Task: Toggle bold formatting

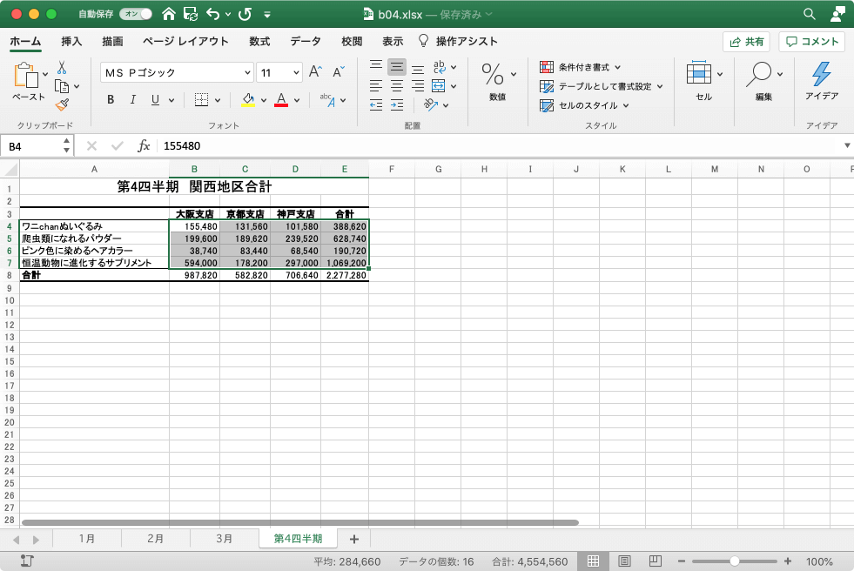Action: click(111, 99)
